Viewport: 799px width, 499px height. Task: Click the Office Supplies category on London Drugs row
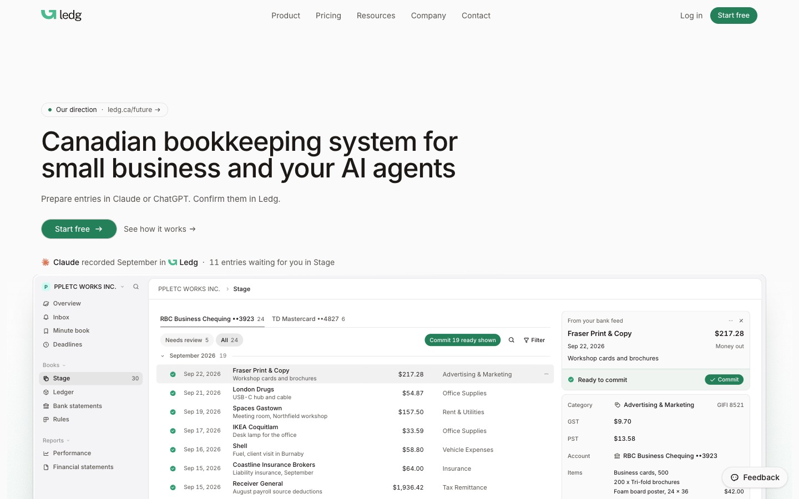pos(464,393)
